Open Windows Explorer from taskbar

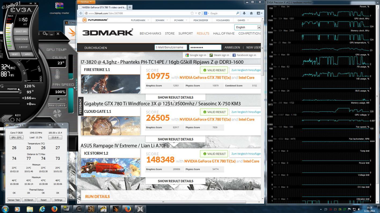click(30, 209)
